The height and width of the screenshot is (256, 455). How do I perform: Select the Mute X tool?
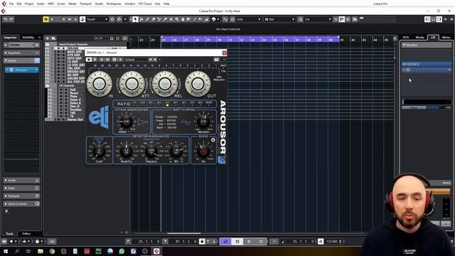point(171,19)
